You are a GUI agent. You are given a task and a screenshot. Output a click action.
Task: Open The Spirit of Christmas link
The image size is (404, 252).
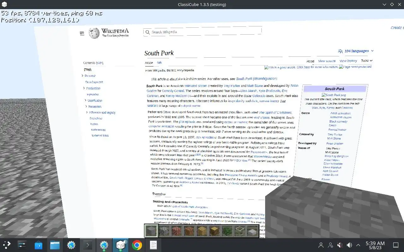pyautogui.click(x=275, y=112)
